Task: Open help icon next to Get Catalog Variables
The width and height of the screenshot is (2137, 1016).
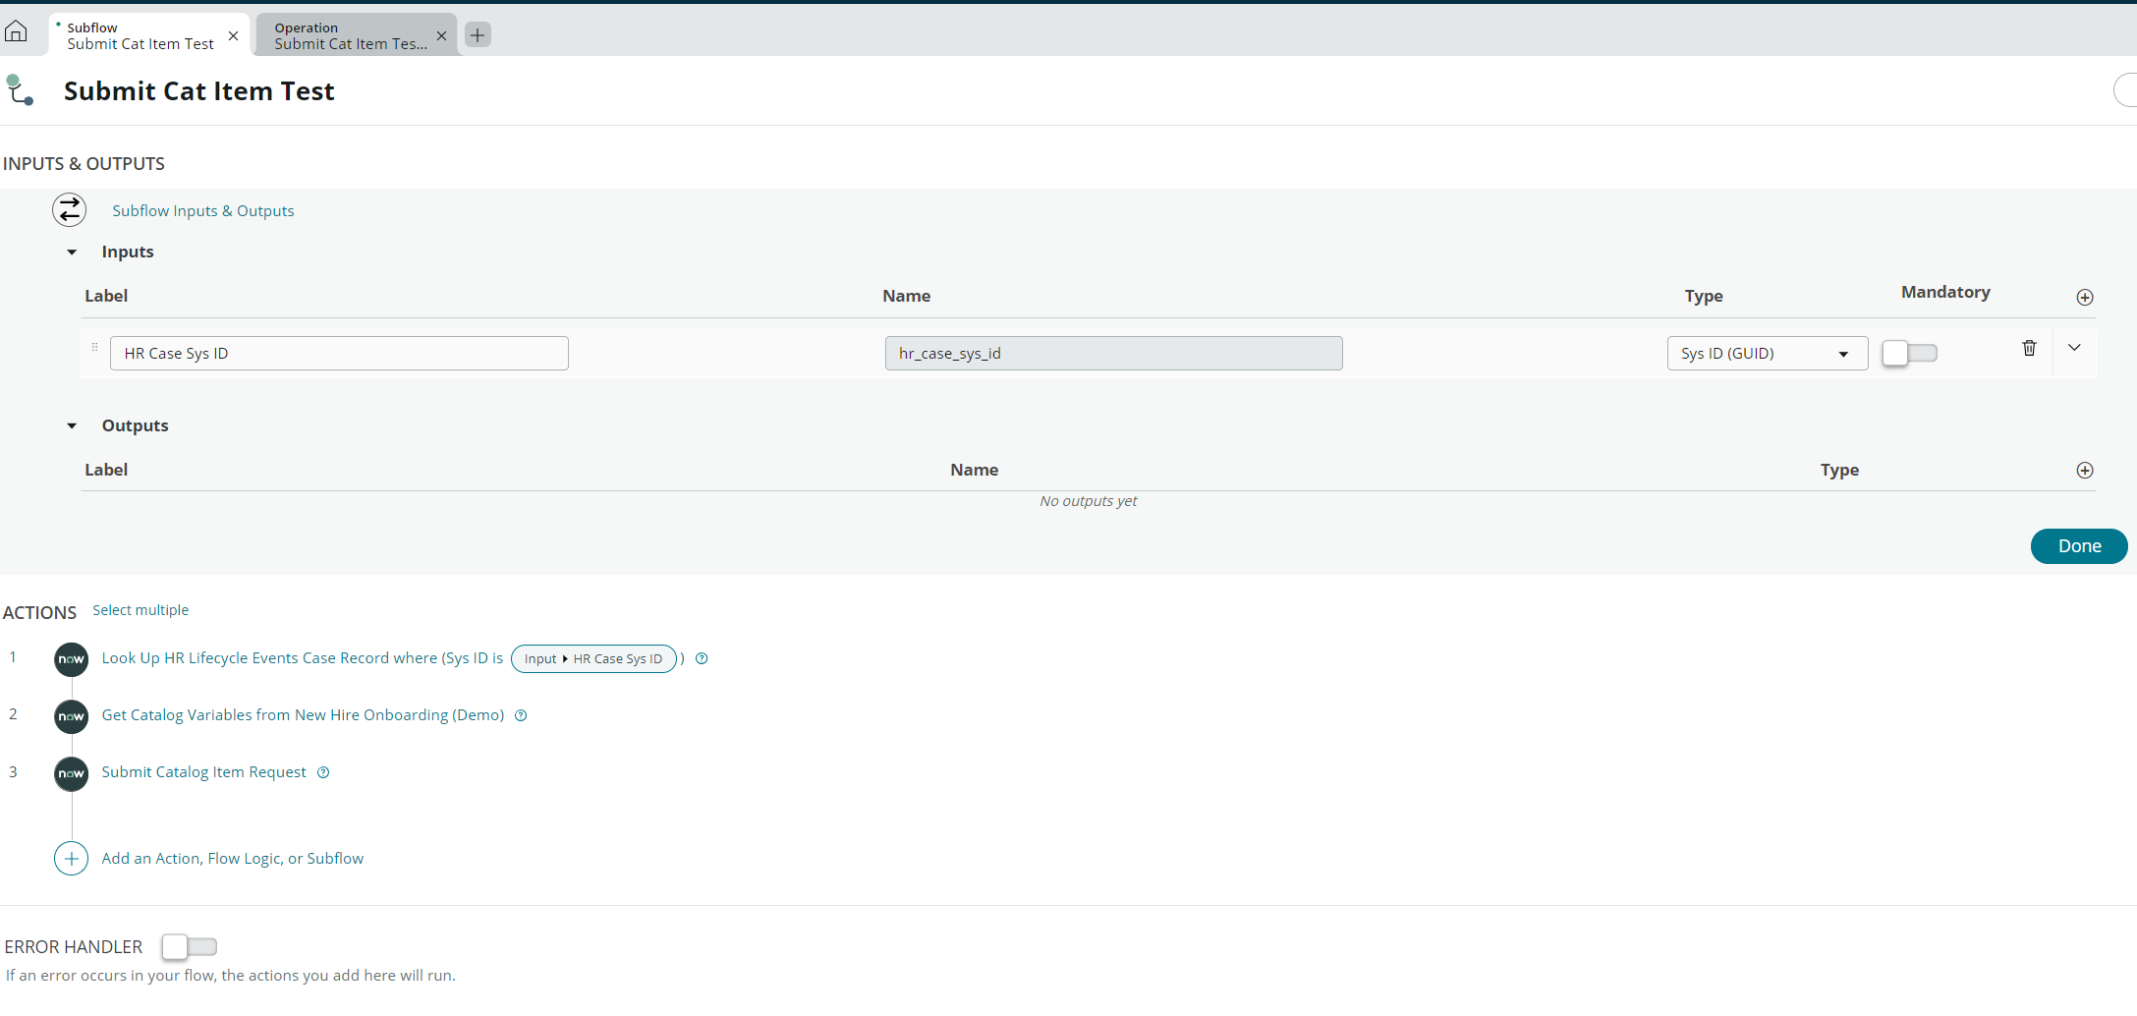Action: pos(521,715)
